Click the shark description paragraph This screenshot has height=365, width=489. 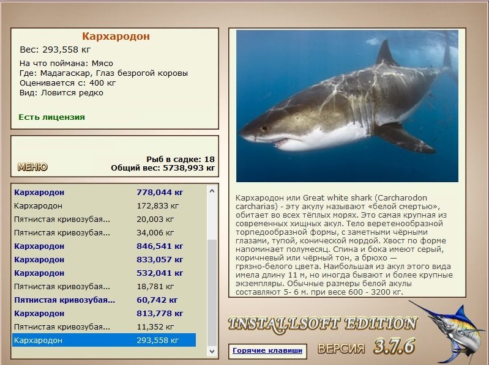click(344, 245)
